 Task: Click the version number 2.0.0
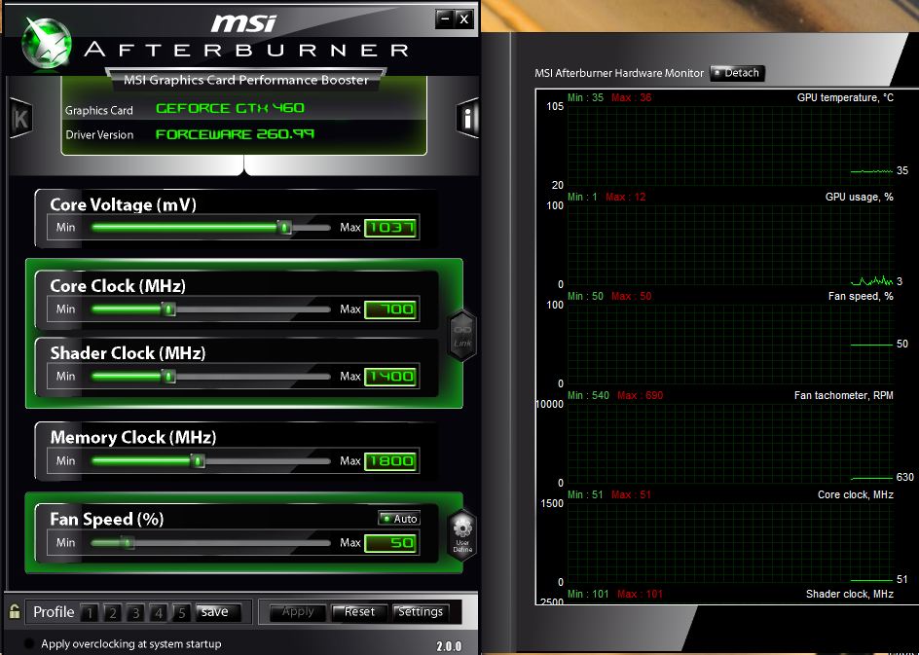click(449, 646)
